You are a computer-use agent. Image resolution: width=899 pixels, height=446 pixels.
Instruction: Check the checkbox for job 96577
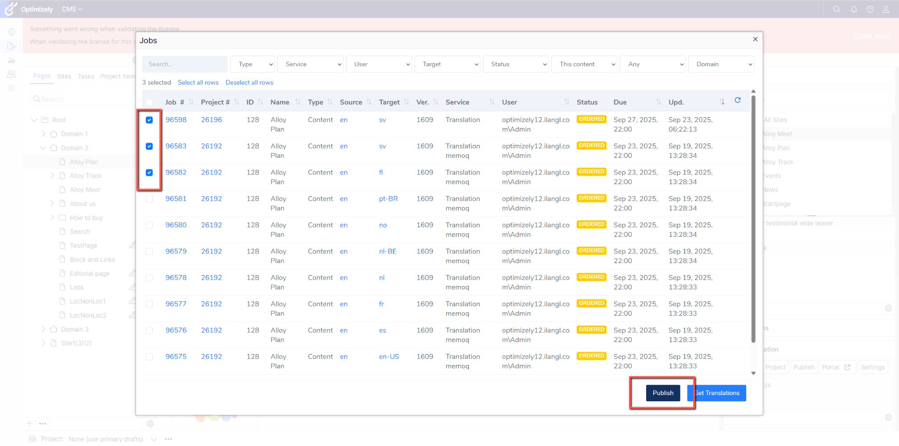coord(149,304)
